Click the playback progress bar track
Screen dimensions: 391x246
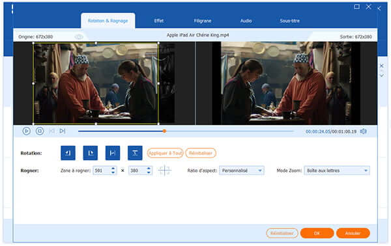(x=186, y=131)
